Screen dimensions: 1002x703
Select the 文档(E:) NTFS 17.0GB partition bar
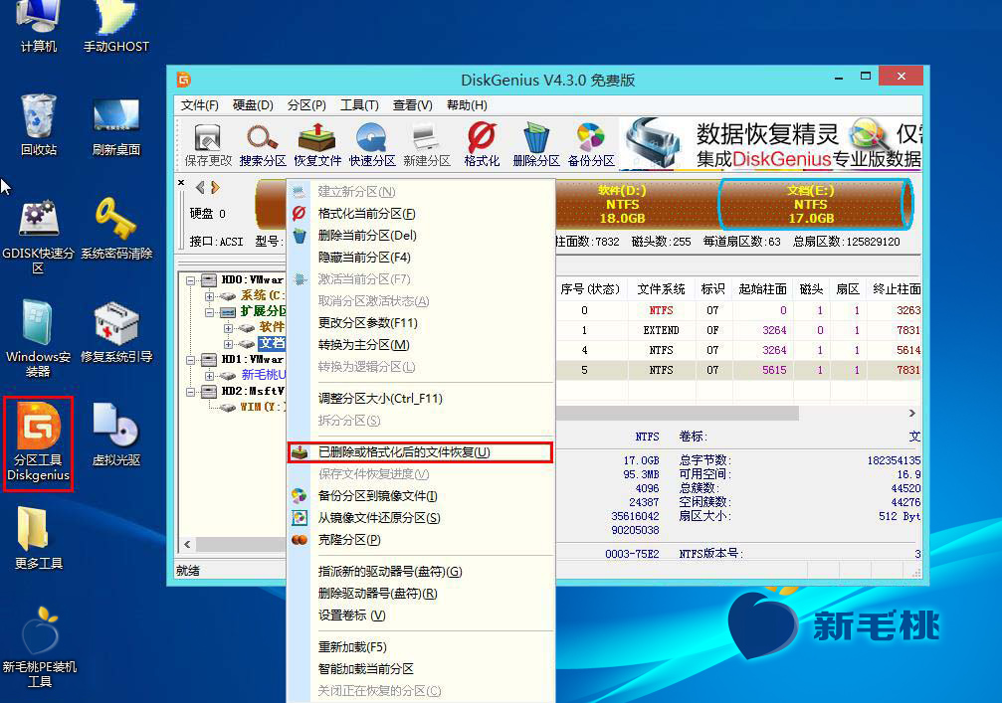(815, 204)
